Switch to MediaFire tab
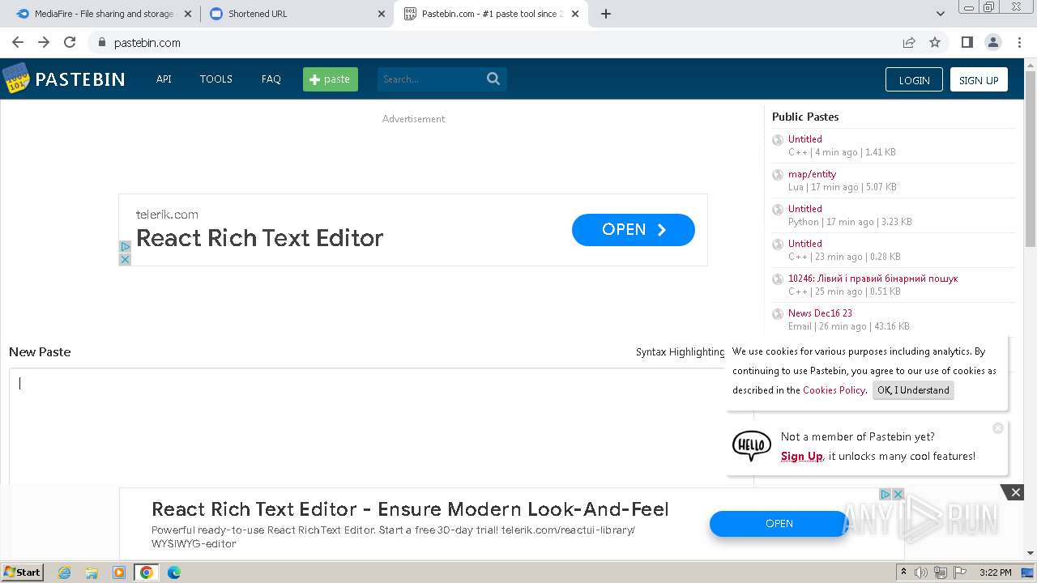 103,14
